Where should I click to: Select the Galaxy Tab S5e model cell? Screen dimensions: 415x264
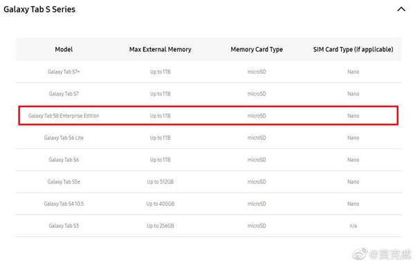[x=64, y=182]
